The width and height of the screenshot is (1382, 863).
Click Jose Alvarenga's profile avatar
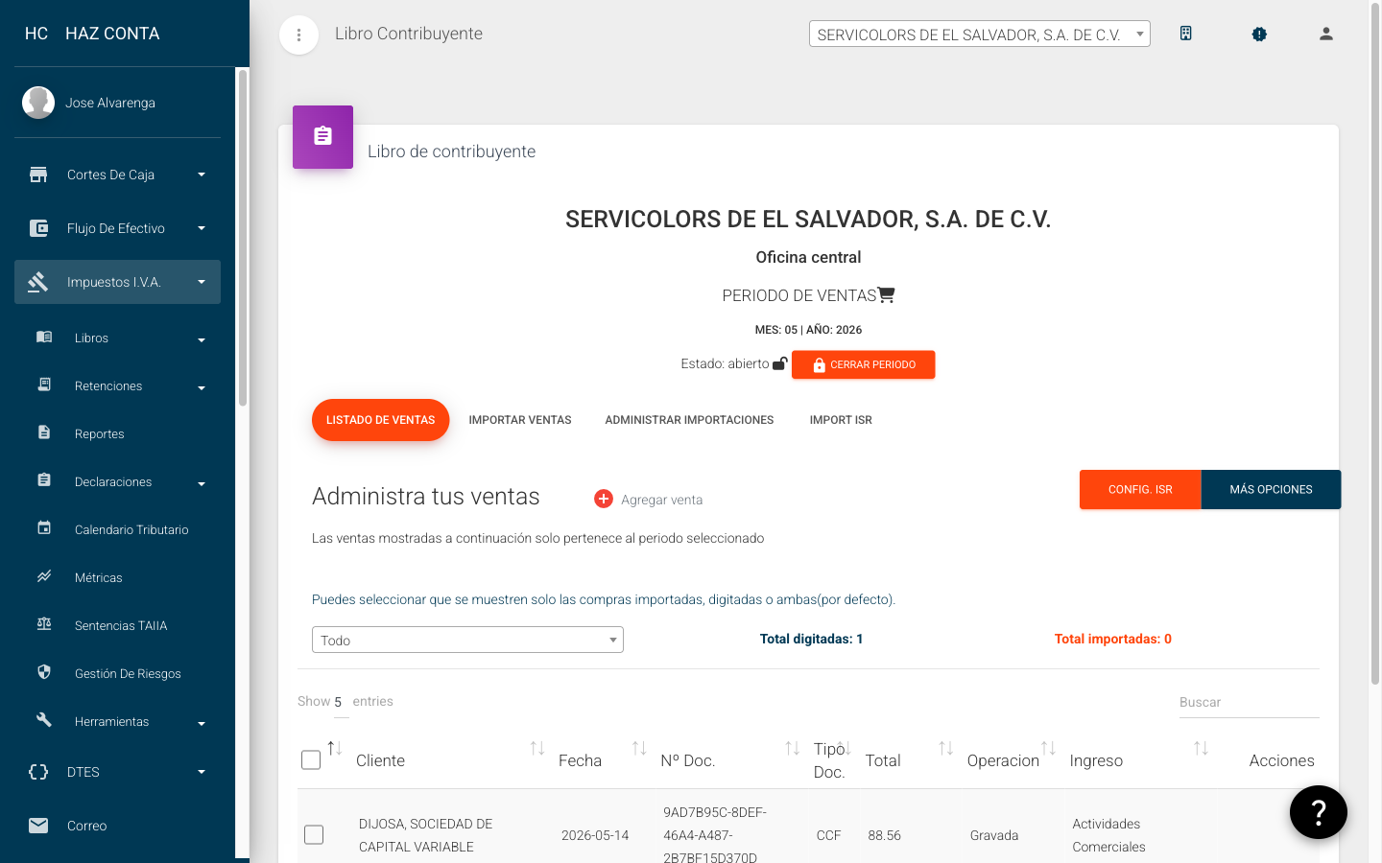click(38, 103)
